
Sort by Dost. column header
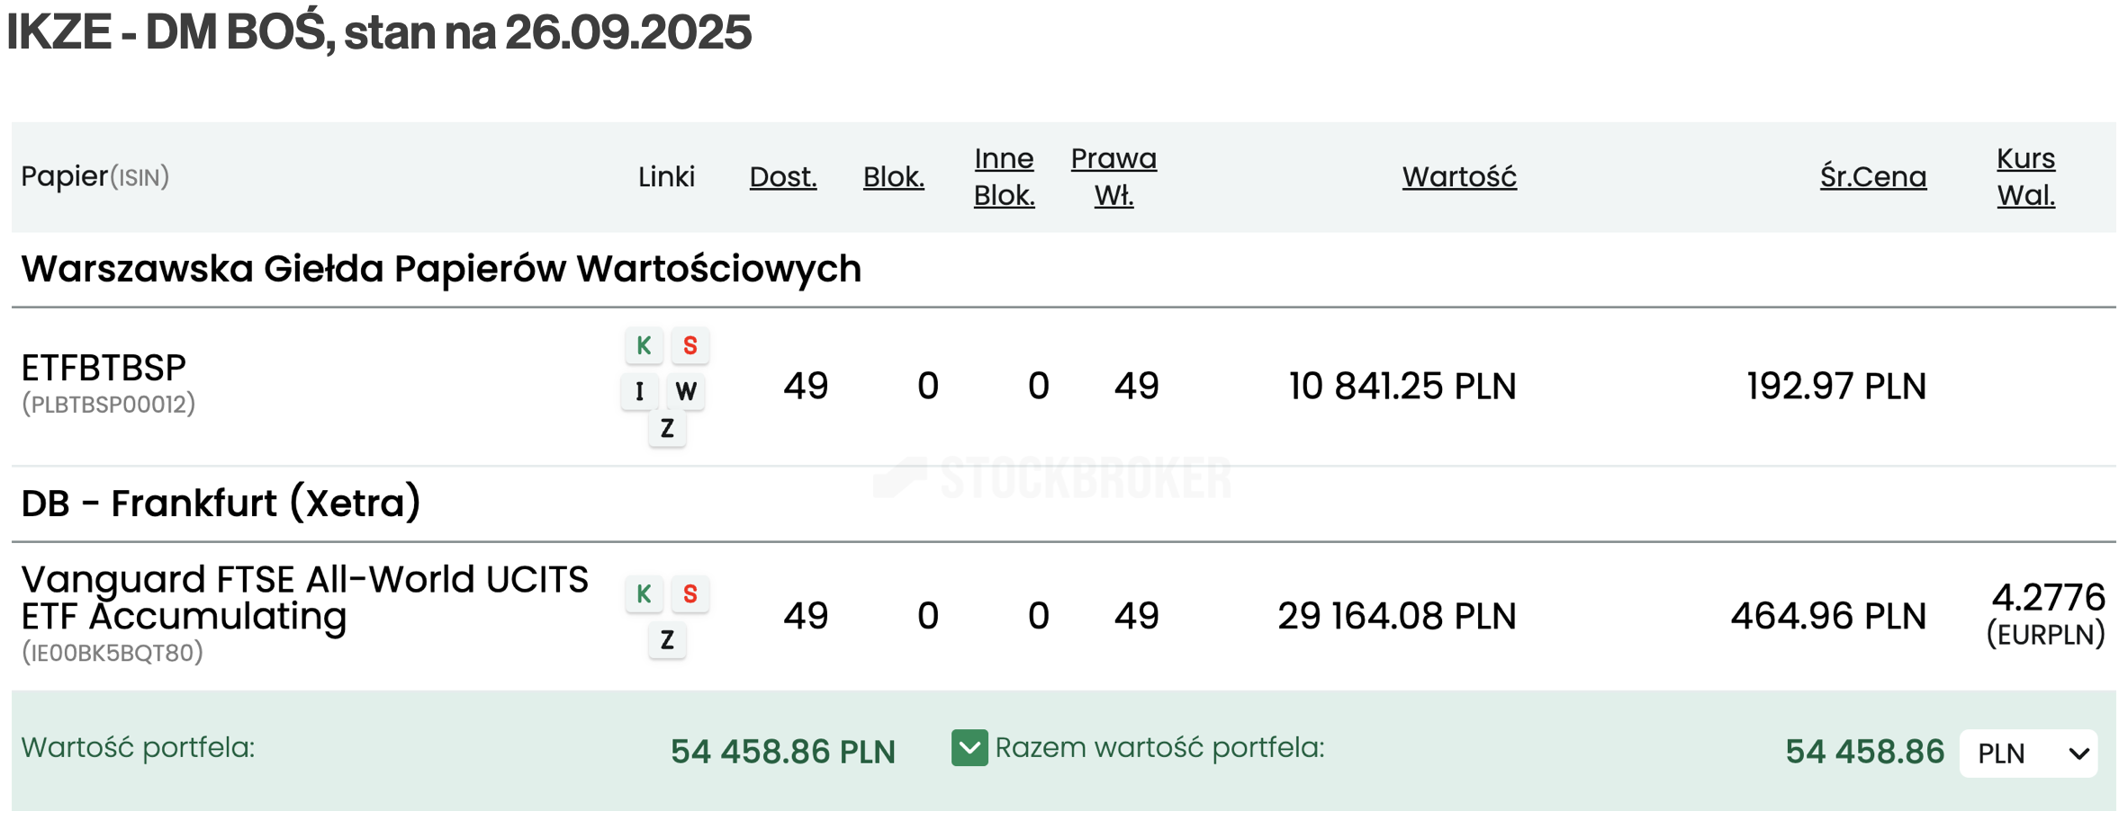point(783,177)
